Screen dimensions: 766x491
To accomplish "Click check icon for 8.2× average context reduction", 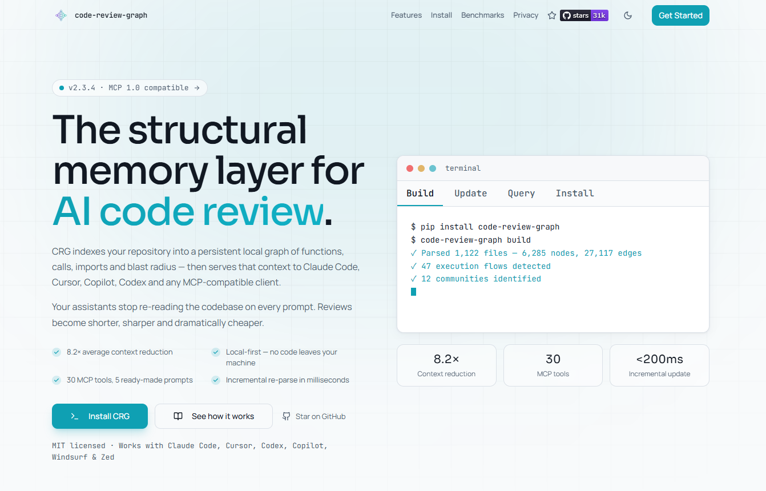I will 57,352.
